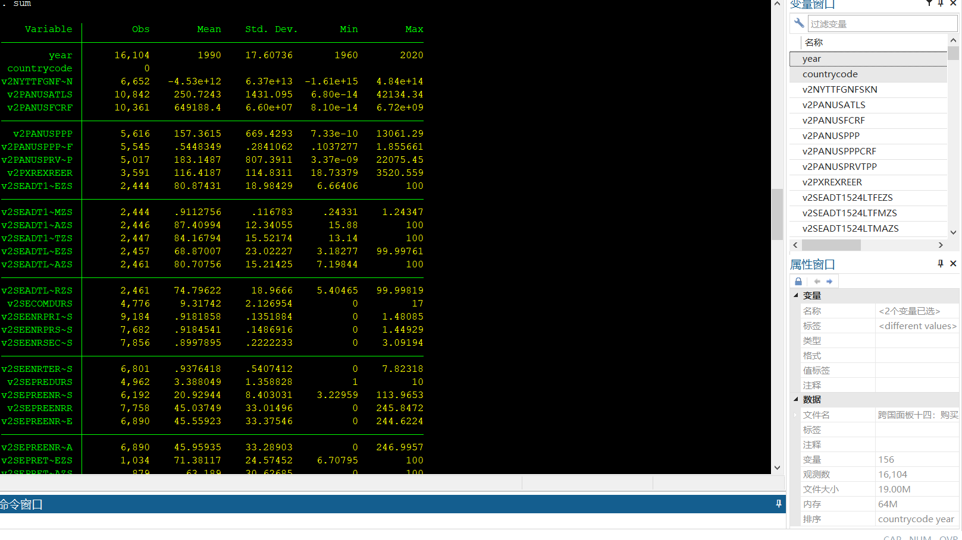Viewport: 962px width, 540px height.
Task: Go to previous variable with left arrow
Action: click(x=817, y=281)
